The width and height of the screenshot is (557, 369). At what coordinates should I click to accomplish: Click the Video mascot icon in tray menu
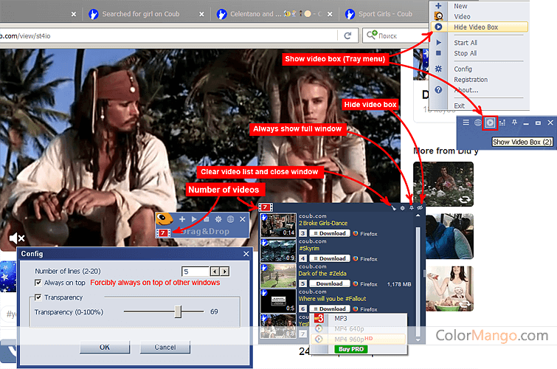click(439, 16)
